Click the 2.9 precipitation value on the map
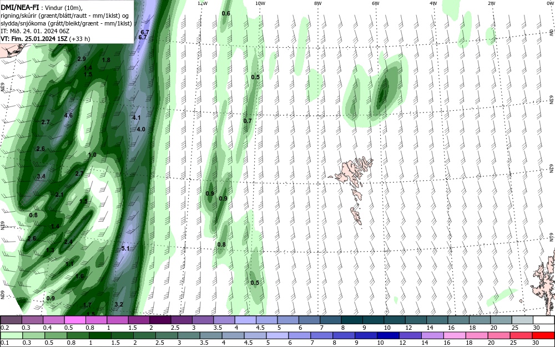Image resolution: width=555 pixels, height=347 pixels. point(82,59)
